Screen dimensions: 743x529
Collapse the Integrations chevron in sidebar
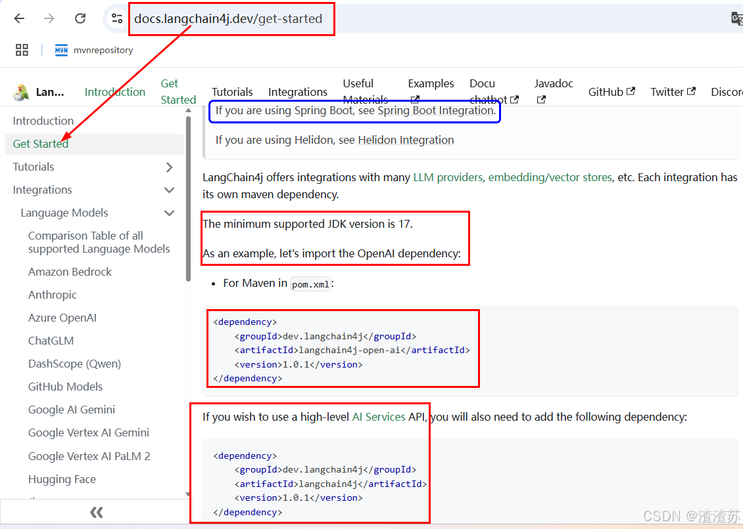(x=169, y=190)
